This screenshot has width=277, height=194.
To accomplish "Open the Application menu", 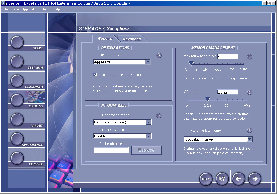I will click(x=30, y=9).
